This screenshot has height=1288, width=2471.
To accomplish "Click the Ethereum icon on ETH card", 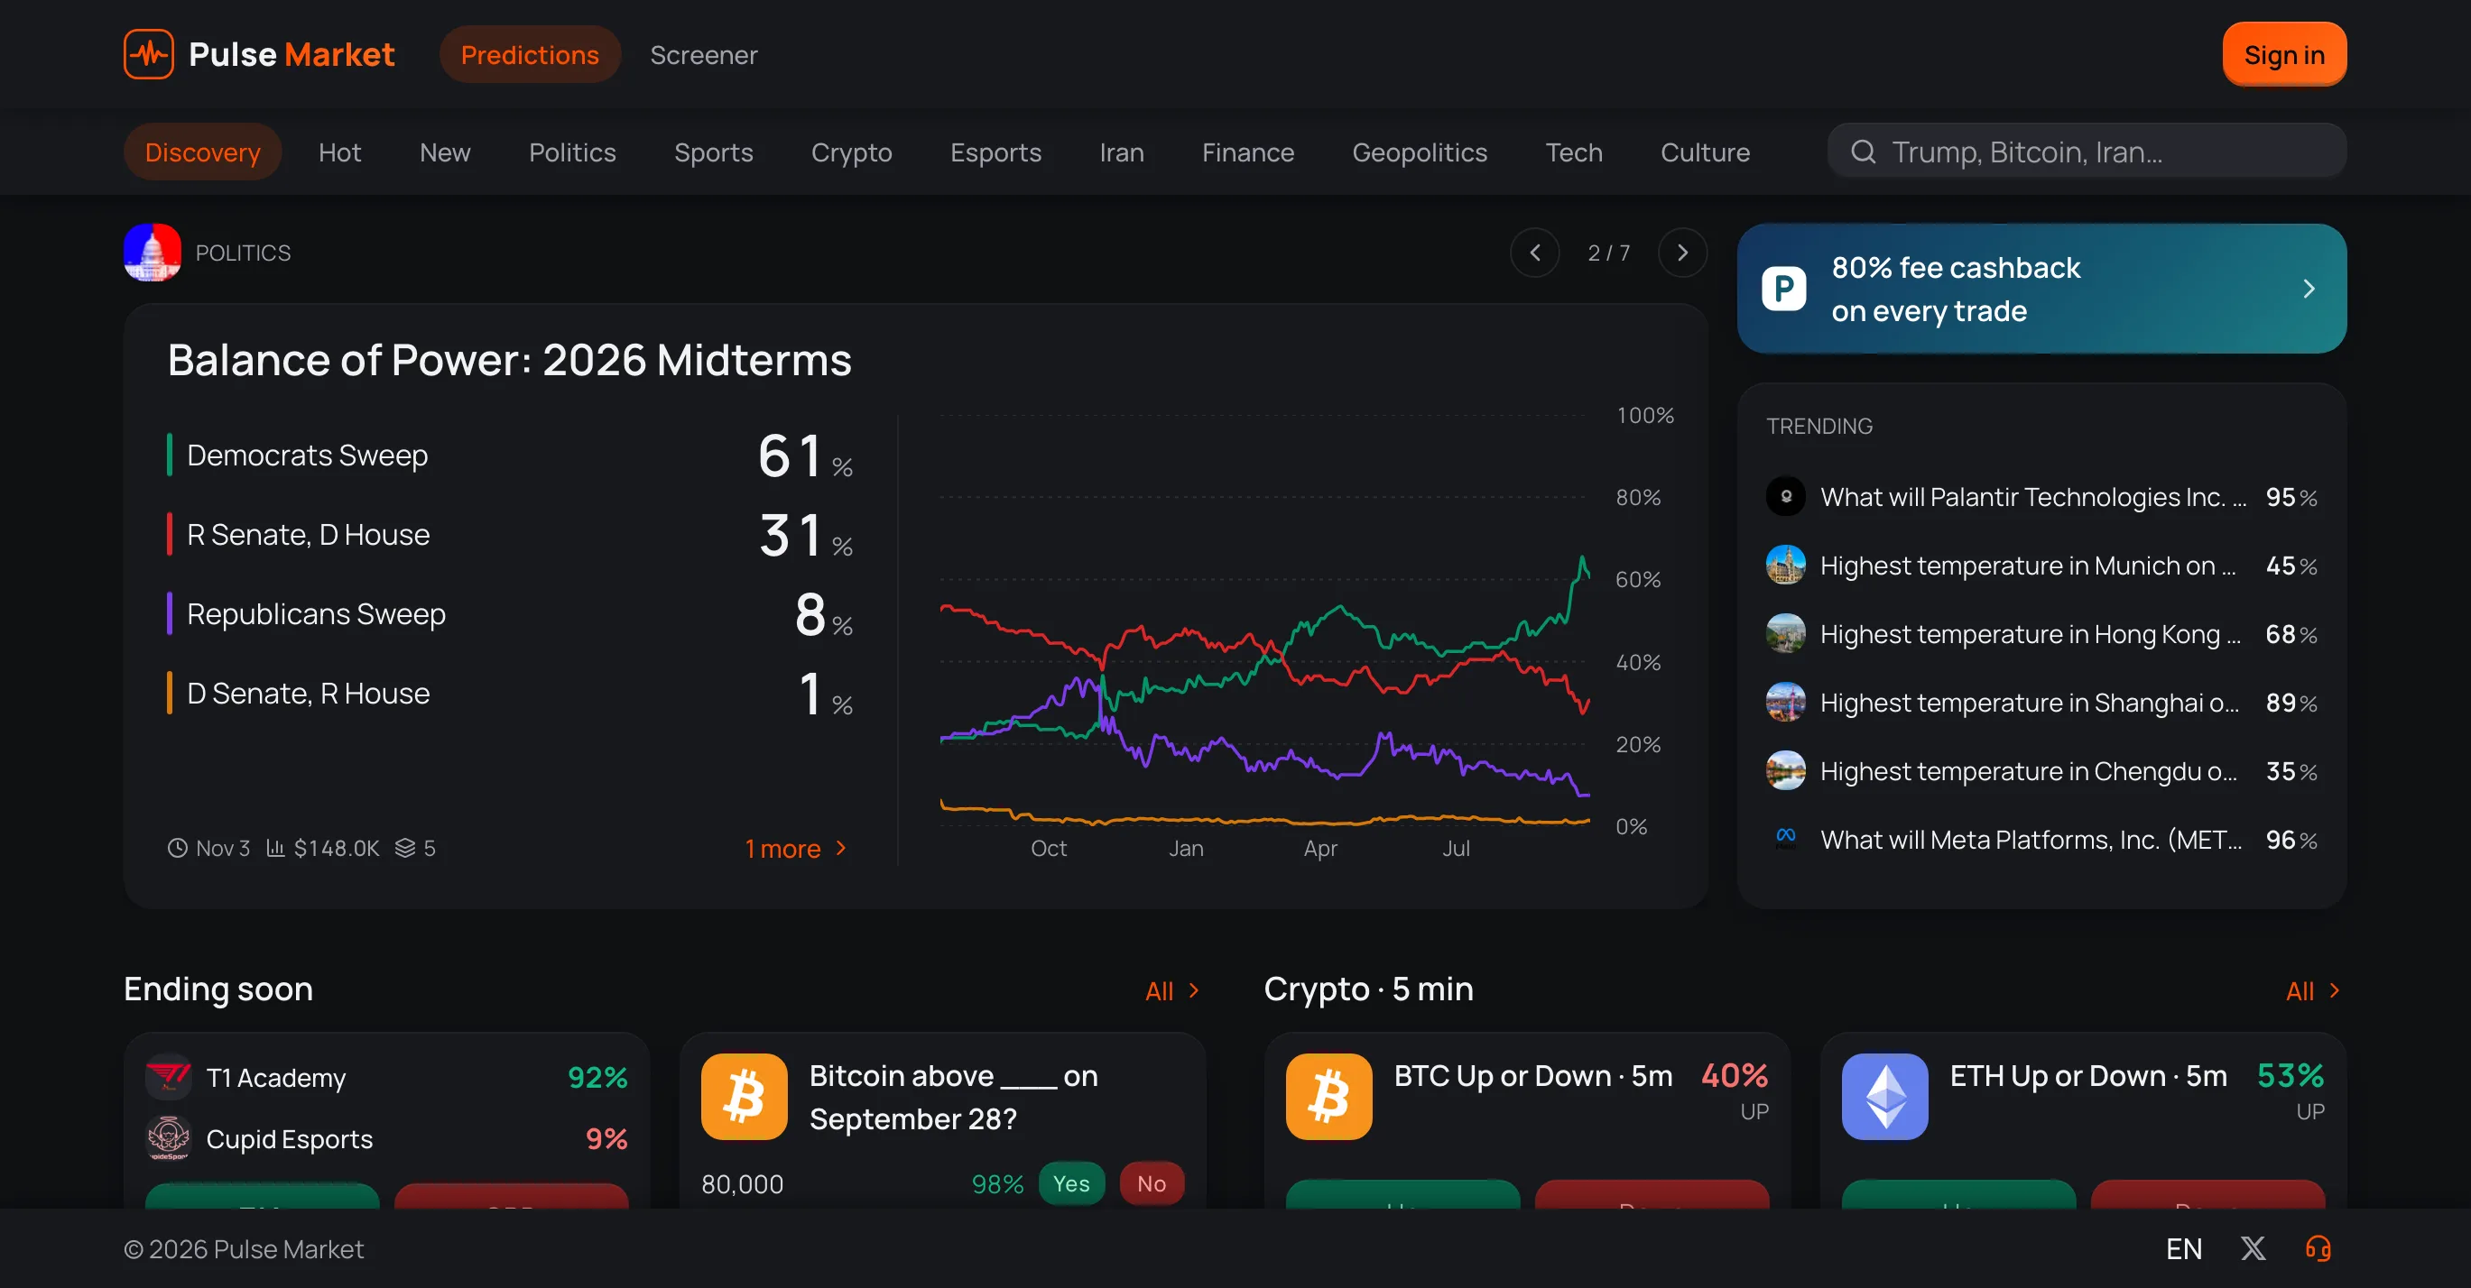I will pos(1884,1097).
